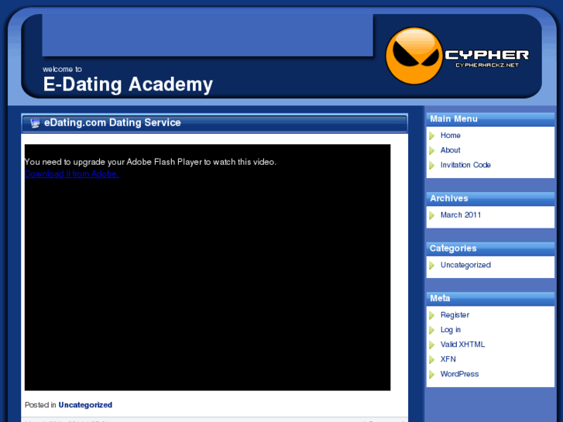Click the monitor icon beside post title
The height and width of the screenshot is (422, 563).
pos(35,123)
